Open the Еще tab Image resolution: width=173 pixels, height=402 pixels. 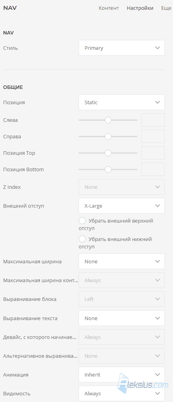click(x=166, y=8)
